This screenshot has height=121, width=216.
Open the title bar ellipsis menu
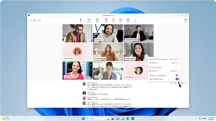pos(173,15)
